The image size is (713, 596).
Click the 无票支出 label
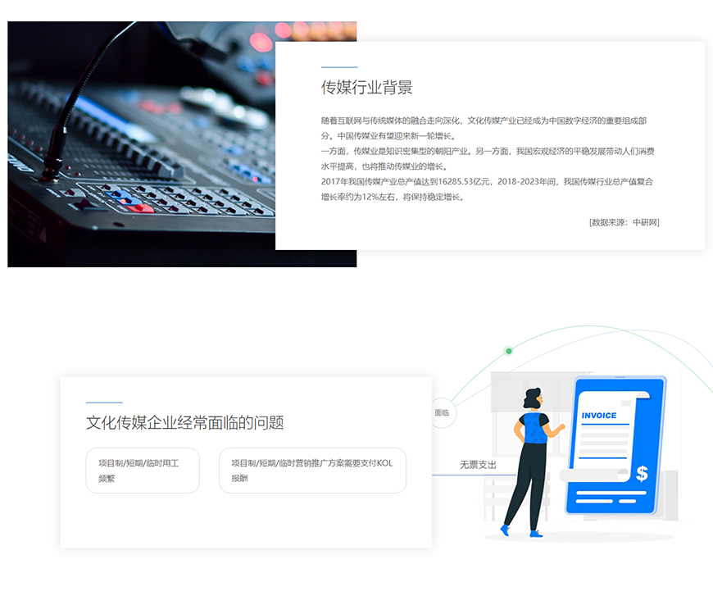click(x=478, y=465)
